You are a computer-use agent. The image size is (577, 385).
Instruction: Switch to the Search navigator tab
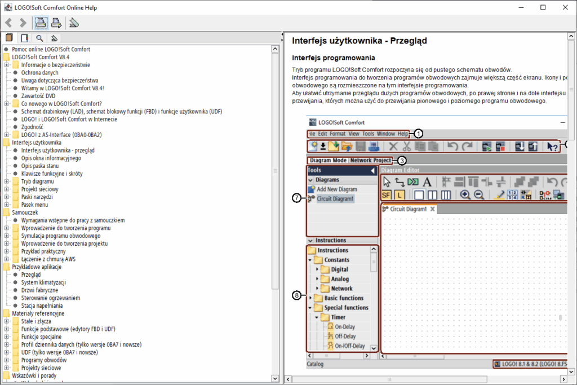click(39, 38)
